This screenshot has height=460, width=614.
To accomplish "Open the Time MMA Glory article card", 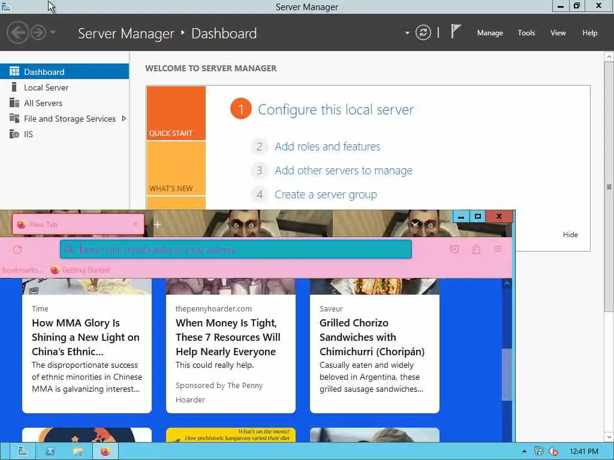I will pos(87,346).
